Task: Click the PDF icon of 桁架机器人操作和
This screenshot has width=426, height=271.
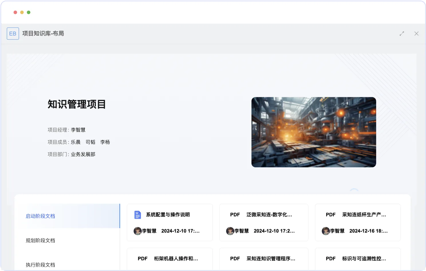Action: (x=143, y=259)
